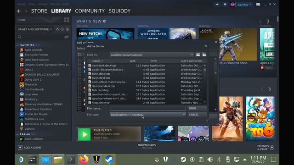Click the forward navigation arrow icon
This screenshot has height=165, width=294.
(x=26, y=11)
